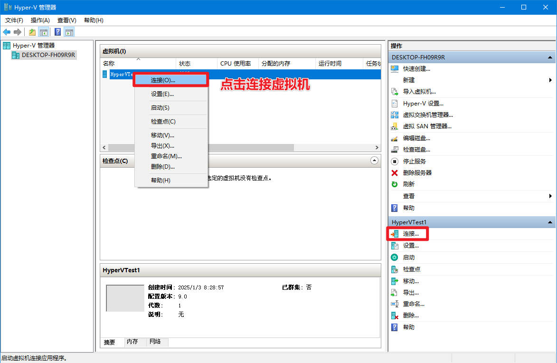The width and height of the screenshot is (557, 363).
Task: Open the 操作(A) menu in menu bar
Action: click(x=40, y=20)
